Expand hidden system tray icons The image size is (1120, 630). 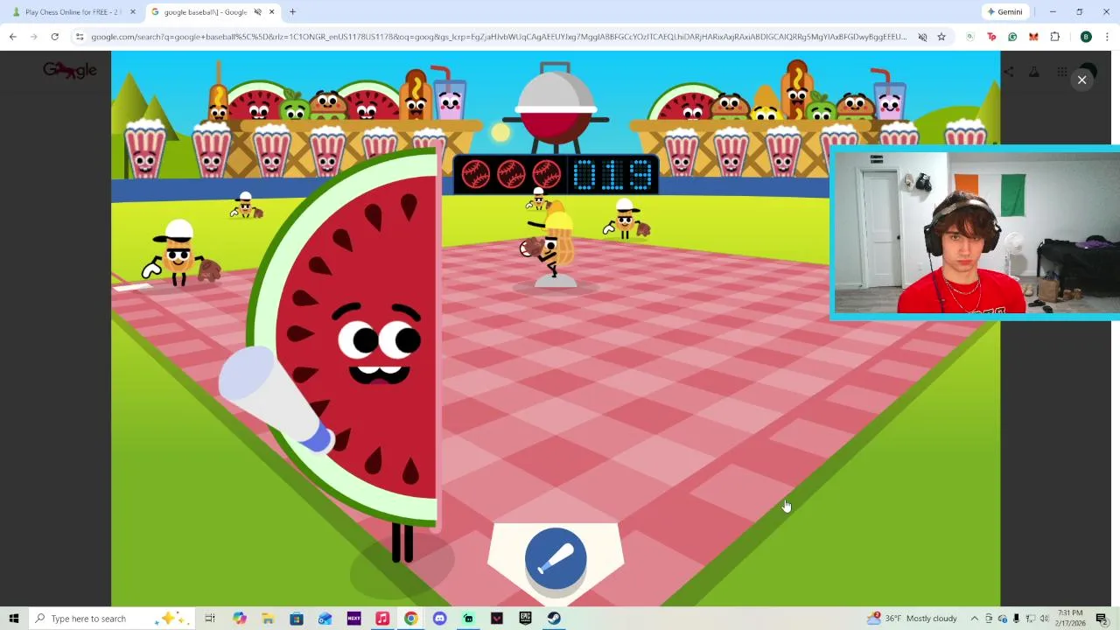coord(974,619)
